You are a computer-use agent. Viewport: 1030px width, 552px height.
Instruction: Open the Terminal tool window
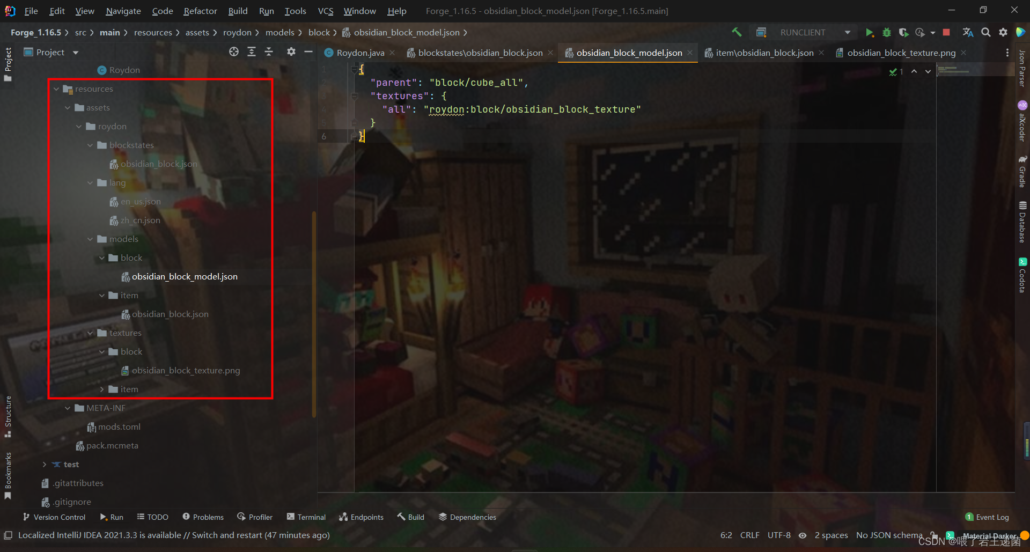click(306, 517)
